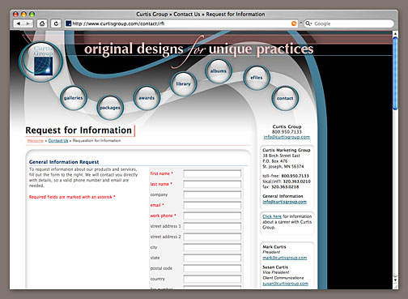Click the scrollbar up arrow

tap(395, 34)
